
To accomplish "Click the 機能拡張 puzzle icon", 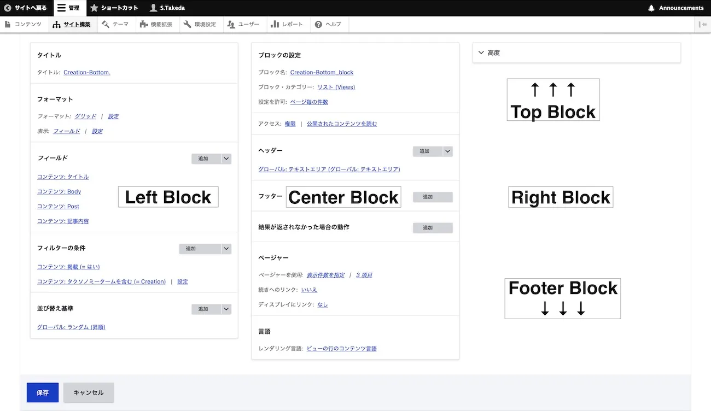I will (x=144, y=25).
